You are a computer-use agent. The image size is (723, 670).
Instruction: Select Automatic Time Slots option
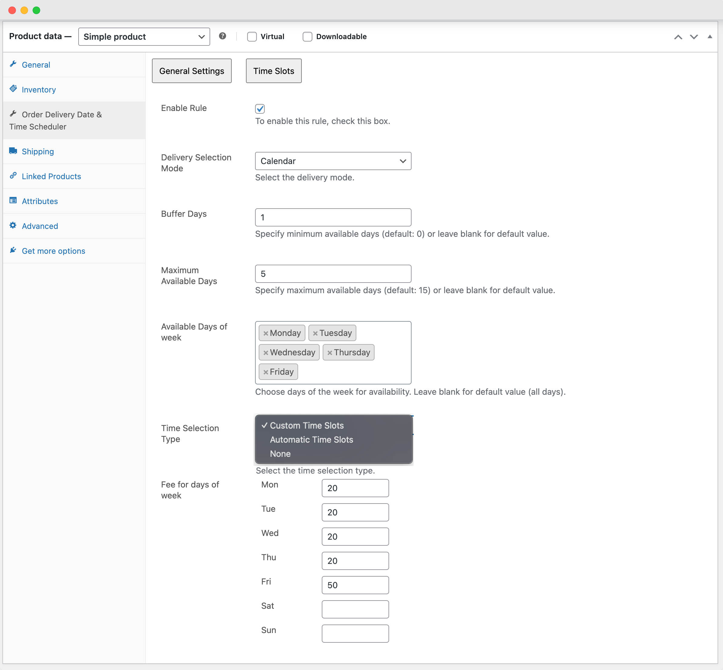pos(311,439)
